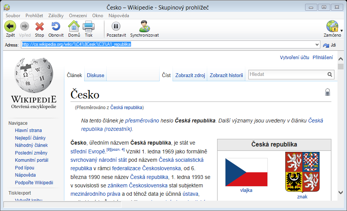The width and height of the screenshot is (347, 211).
Task: Click the scrollbar up arrow
Action: (341, 59)
